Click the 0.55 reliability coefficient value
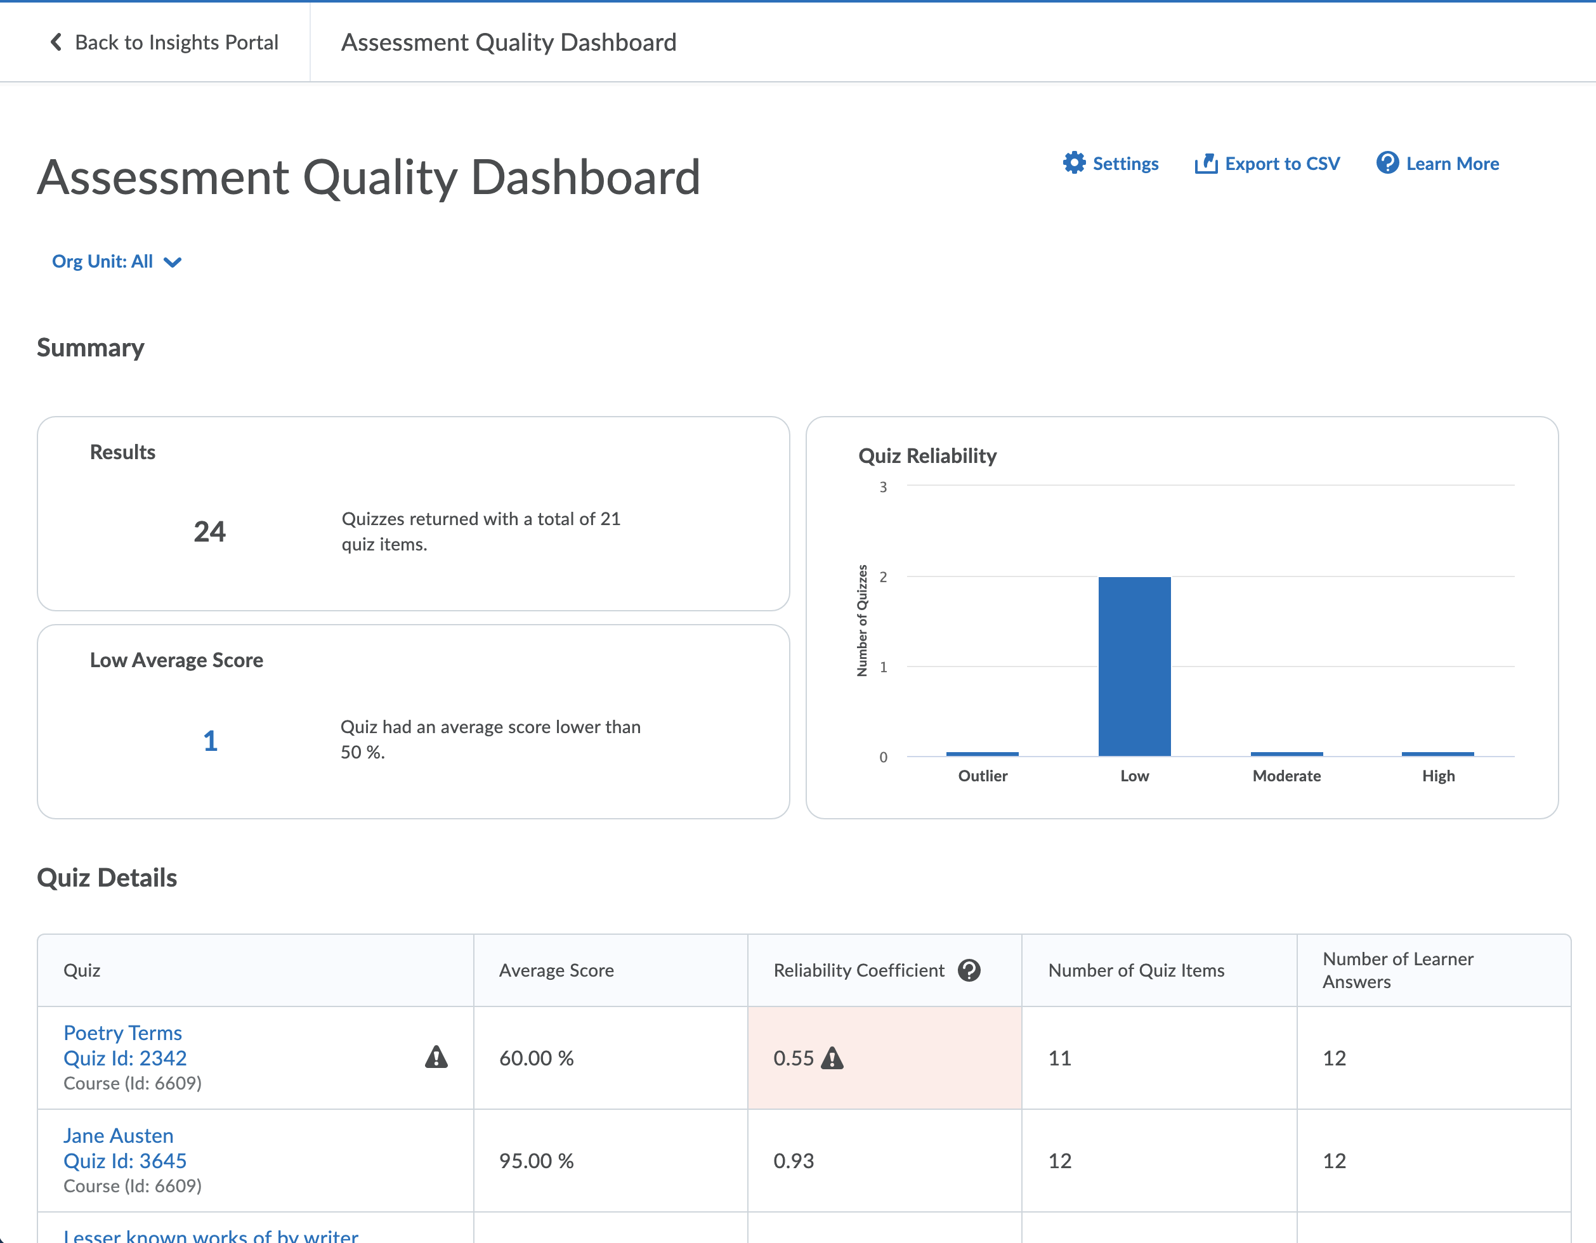 pyautogui.click(x=794, y=1058)
